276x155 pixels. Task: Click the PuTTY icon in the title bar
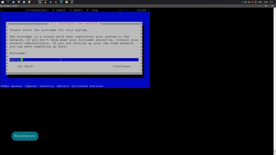point(1,6)
